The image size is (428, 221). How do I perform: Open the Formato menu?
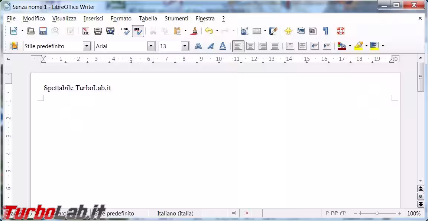(121, 19)
